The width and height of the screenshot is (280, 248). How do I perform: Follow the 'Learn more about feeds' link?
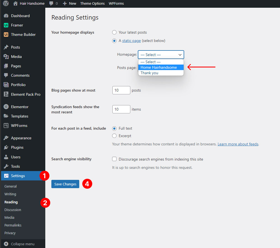(238, 144)
